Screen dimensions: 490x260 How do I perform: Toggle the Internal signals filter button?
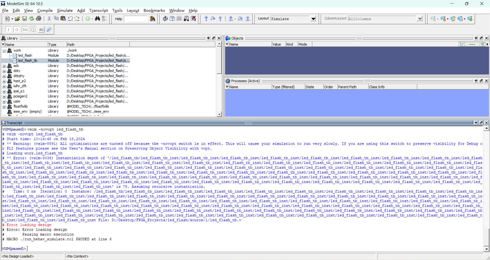[x=33, y=30]
